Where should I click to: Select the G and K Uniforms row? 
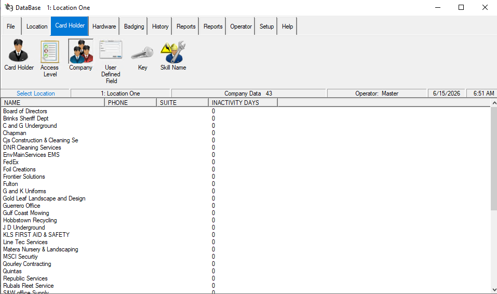point(246,191)
